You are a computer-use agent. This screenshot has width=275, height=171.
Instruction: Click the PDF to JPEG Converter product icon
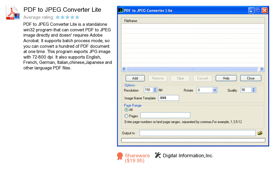click(x=13, y=13)
